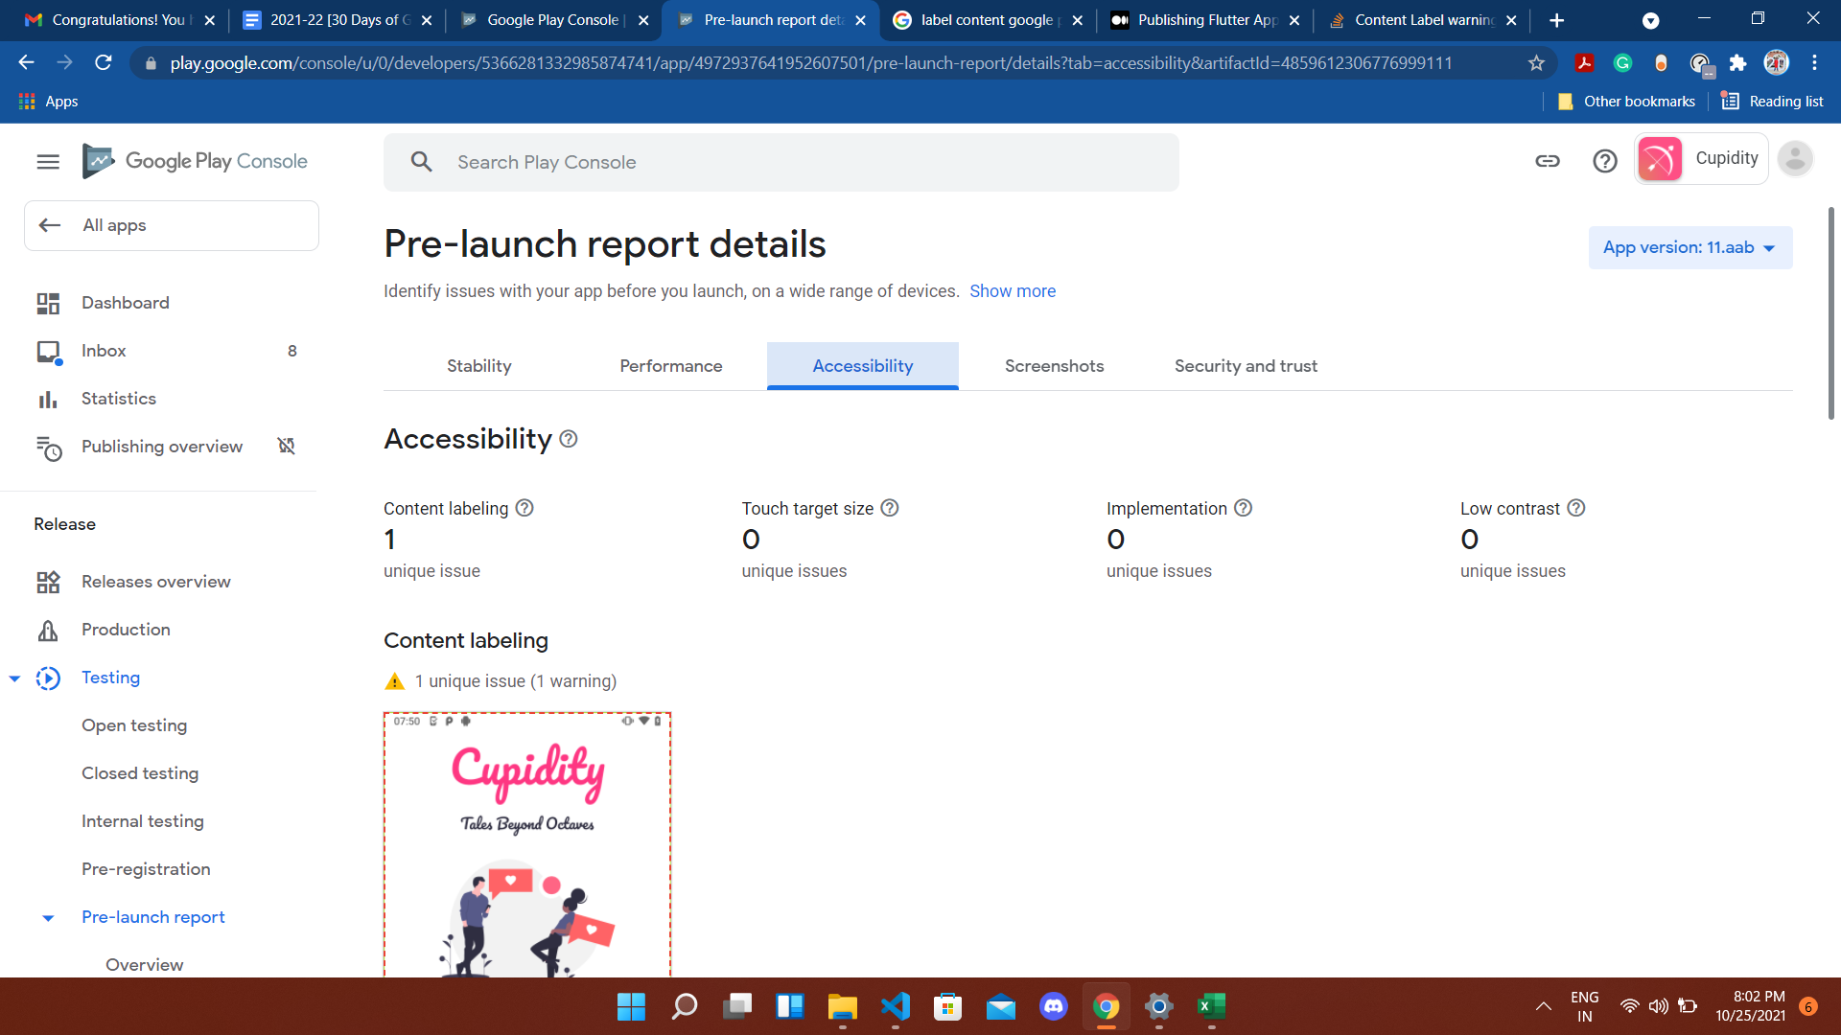Open the Cupidity screenshot thumbnail
This screenshot has width=1841, height=1035.
click(527, 843)
